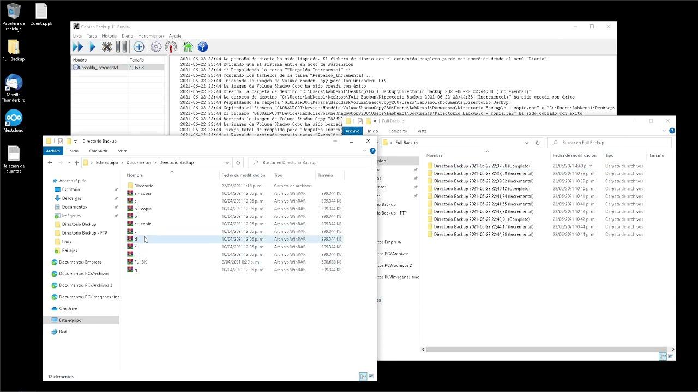Click search field Buscar en Directorio Backup

310,162
